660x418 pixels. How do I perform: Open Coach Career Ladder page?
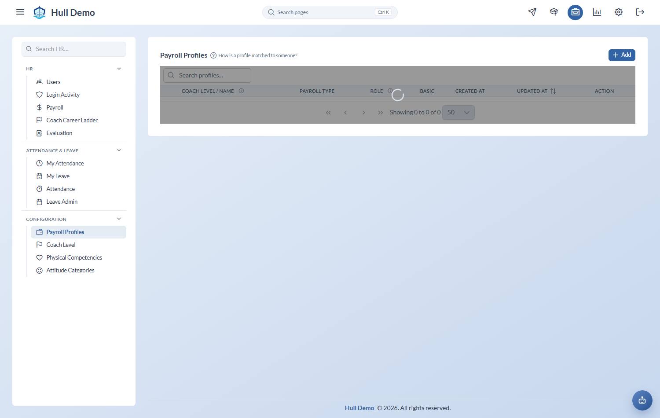[x=78, y=120]
